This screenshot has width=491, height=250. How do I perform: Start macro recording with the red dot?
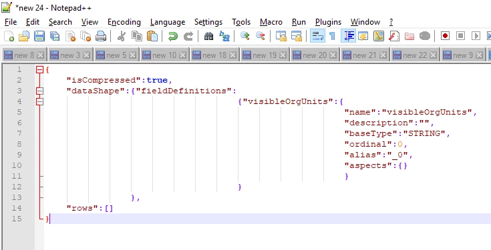coord(445,36)
